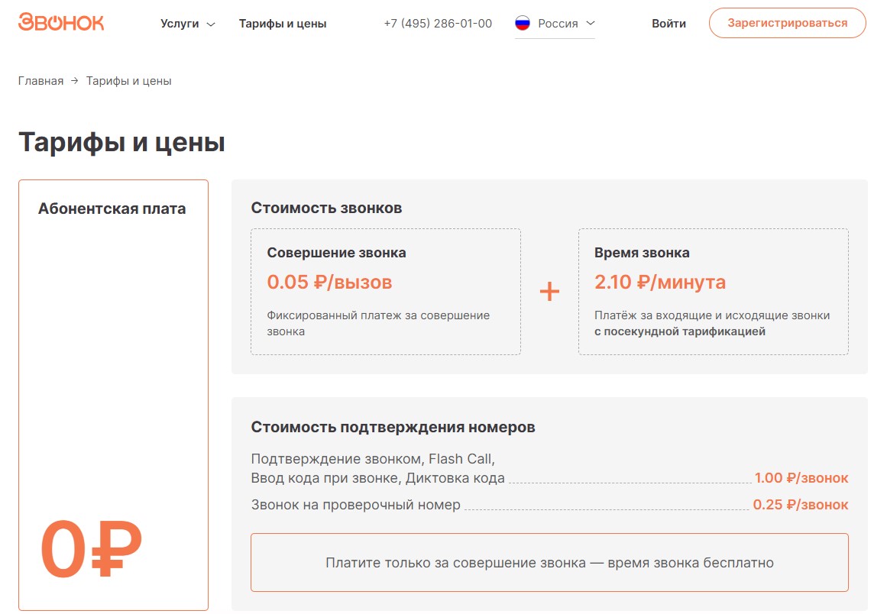Click the large 0₽ price symbol

(91, 549)
